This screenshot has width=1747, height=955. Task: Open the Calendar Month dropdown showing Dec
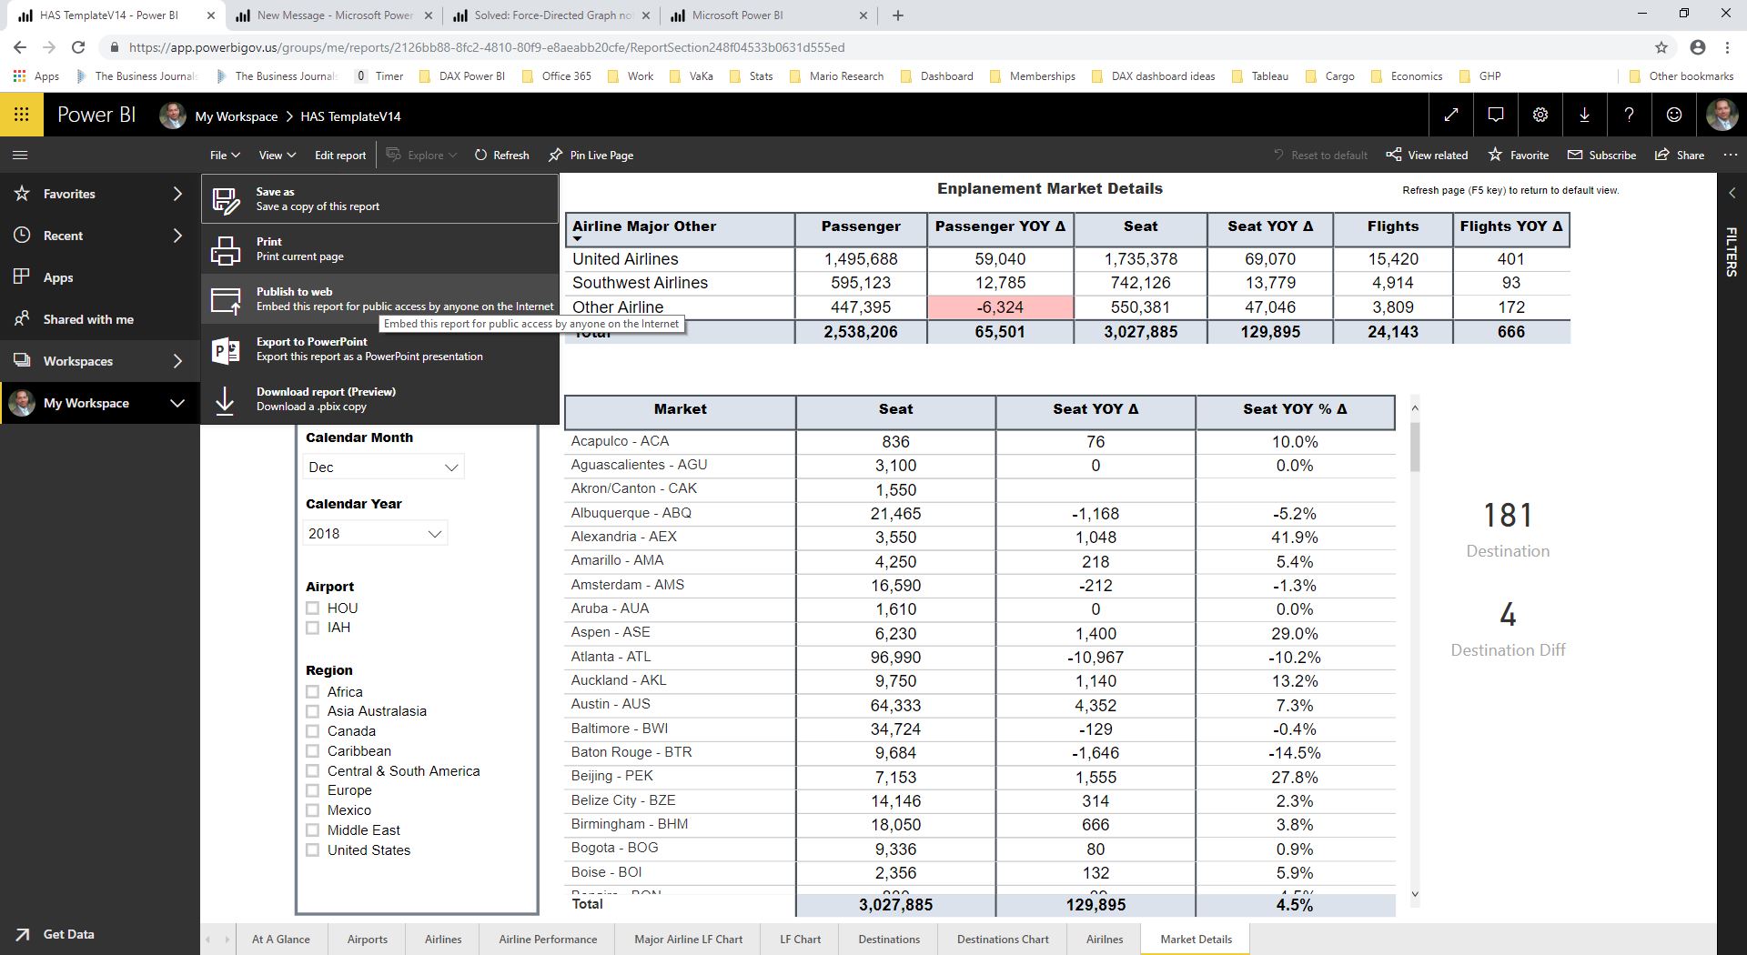[383, 467]
